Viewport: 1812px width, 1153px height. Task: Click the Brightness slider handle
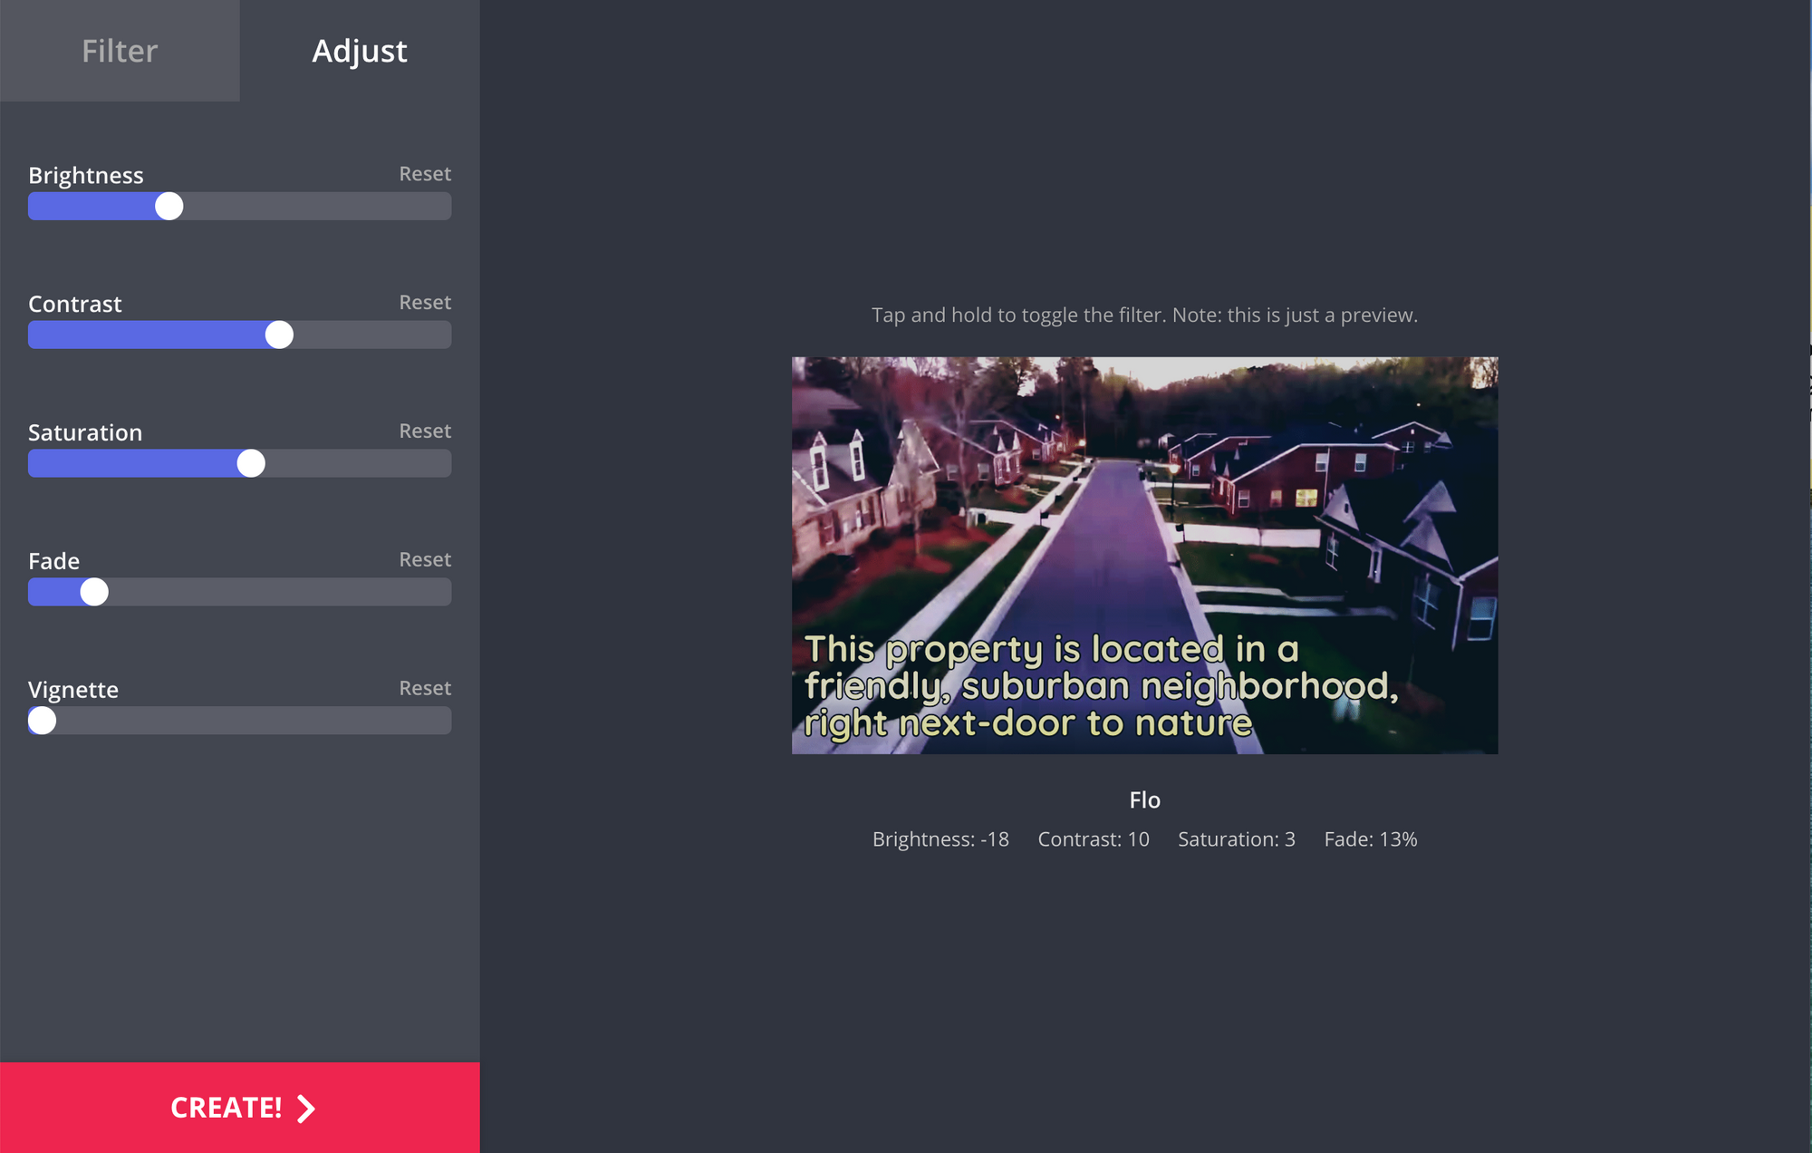click(169, 207)
